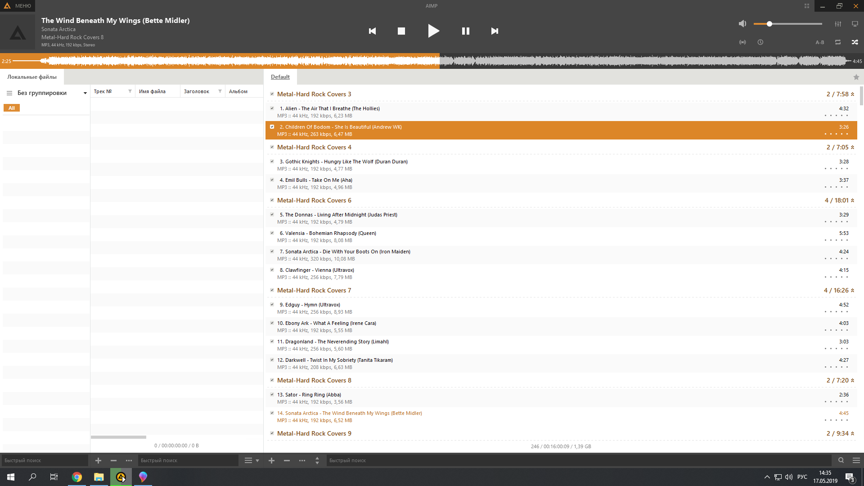Skip to the previous track
Viewport: 864px width, 486px height.
pos(372,31)
